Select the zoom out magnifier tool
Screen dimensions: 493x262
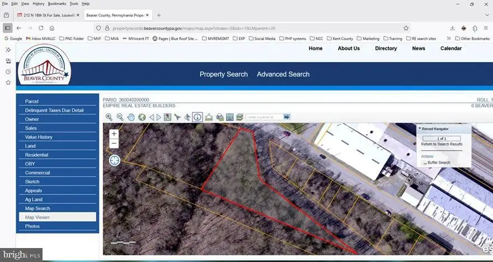click(x=120, y=117)
